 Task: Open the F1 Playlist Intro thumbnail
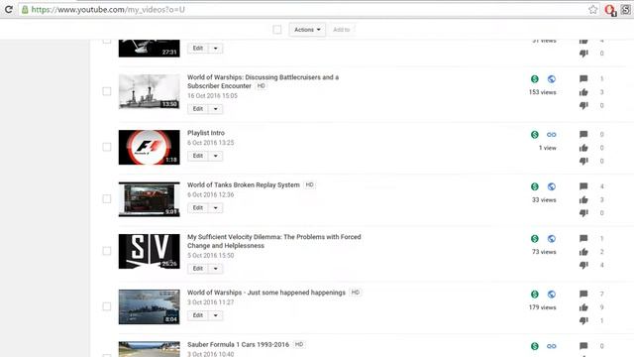[x=150, y=147]
